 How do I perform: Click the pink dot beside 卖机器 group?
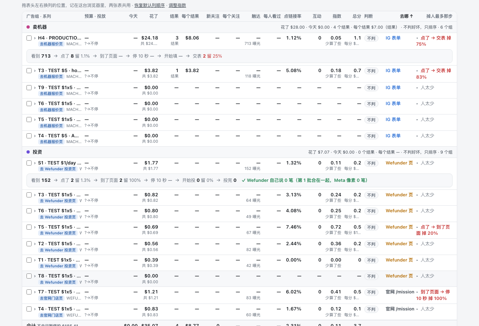point(28,27)
